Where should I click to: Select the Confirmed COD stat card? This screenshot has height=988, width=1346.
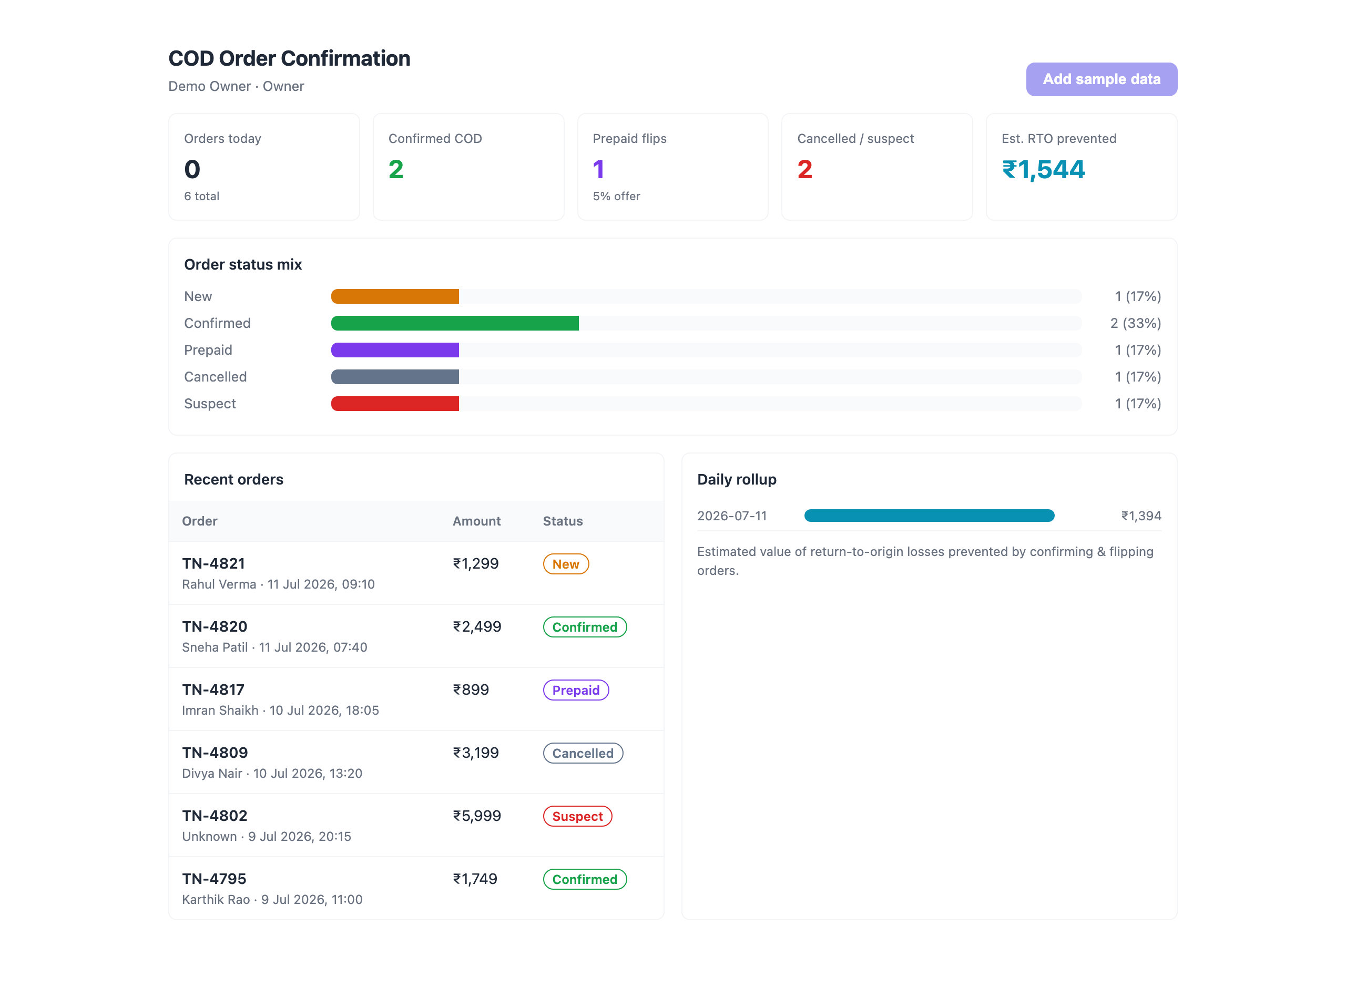(468, 167)
